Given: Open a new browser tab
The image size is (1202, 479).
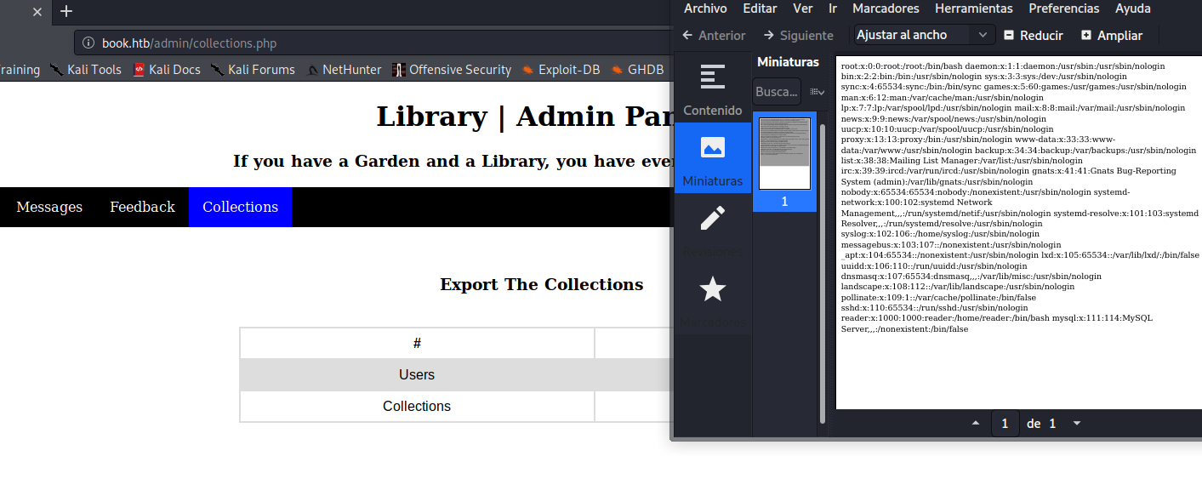Looking at the screenshot, I should tap(66, 11).
